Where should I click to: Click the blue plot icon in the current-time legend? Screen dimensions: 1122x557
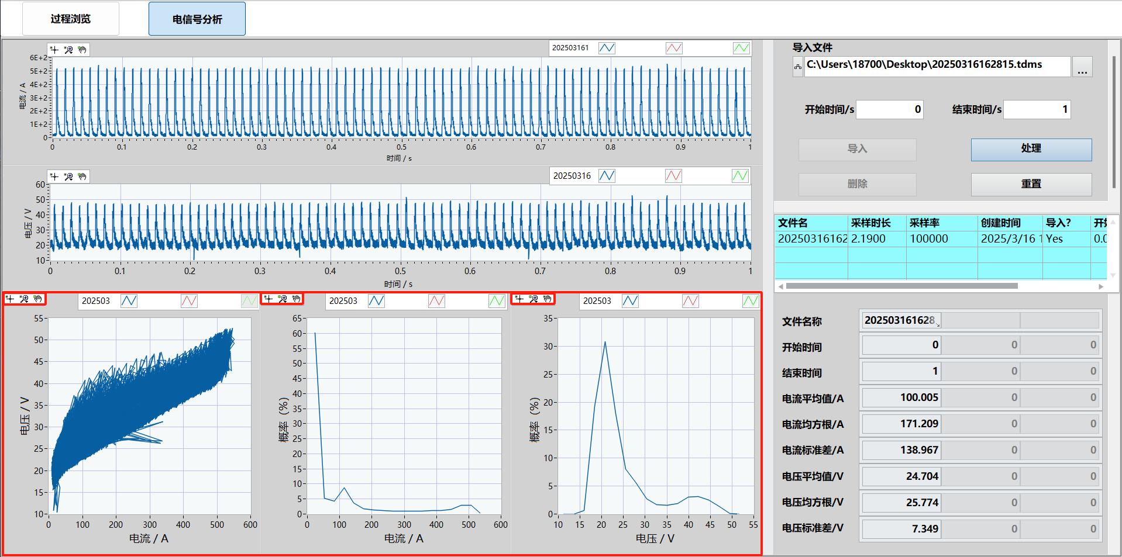tap(607, 48)
